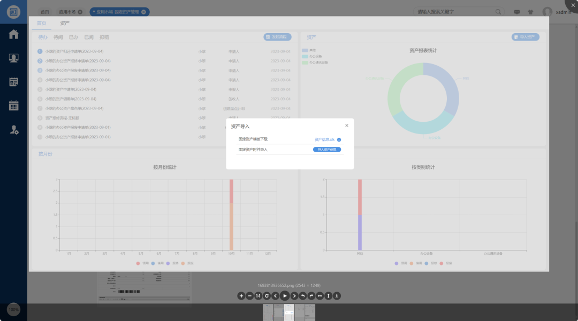Toggle 办公设备 legend in donut chart

click(x=312, y=56)
